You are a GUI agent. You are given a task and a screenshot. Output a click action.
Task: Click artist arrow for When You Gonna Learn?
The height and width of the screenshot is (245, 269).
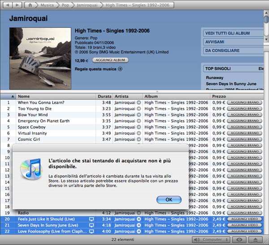[x=139, y=102]
